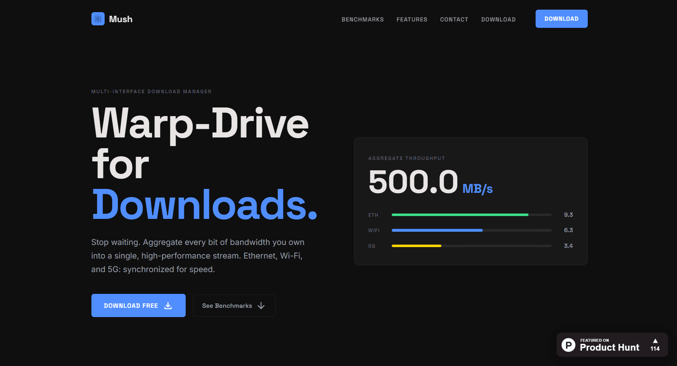Click the Mush brand name

(121, 19)
